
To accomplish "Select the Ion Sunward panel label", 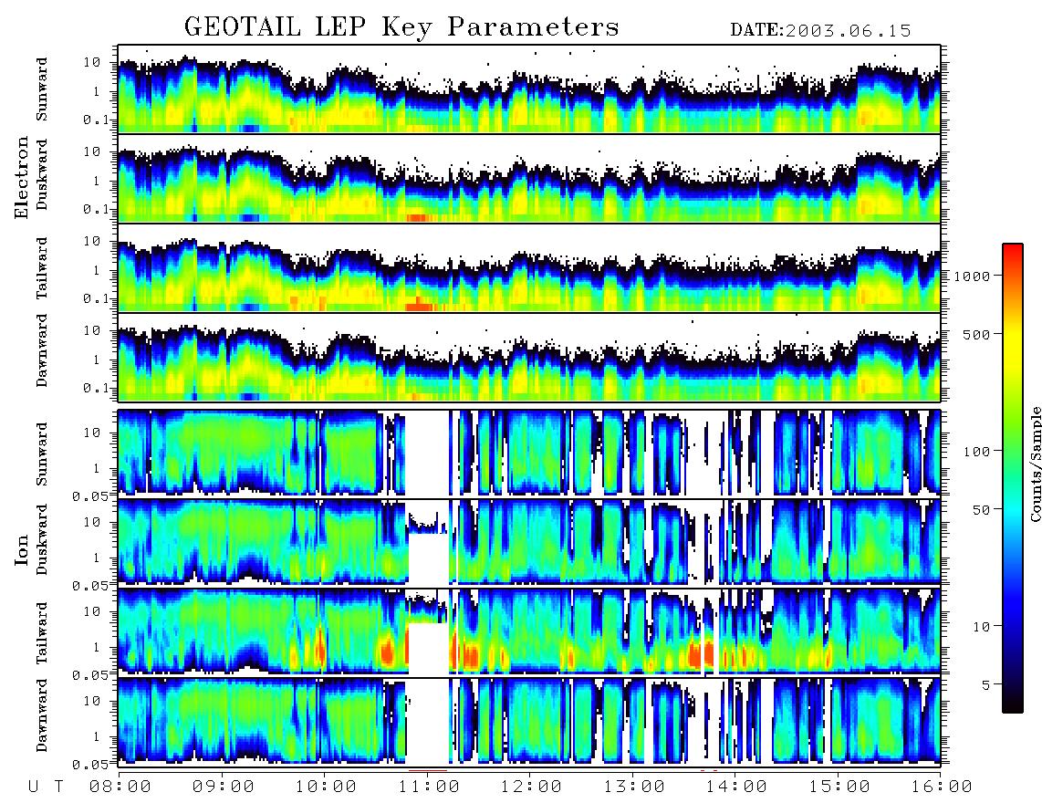I will click(42, 454).
